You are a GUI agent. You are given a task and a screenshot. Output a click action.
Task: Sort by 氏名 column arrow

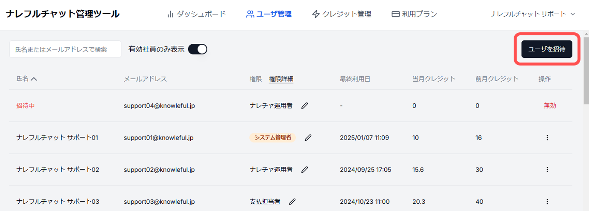click(34, 79)
